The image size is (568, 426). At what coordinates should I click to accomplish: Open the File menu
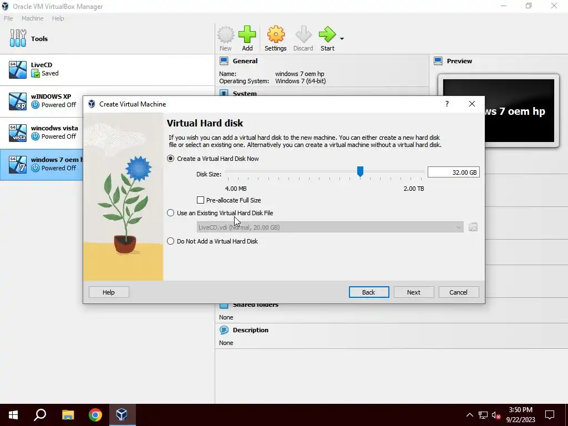8,18
